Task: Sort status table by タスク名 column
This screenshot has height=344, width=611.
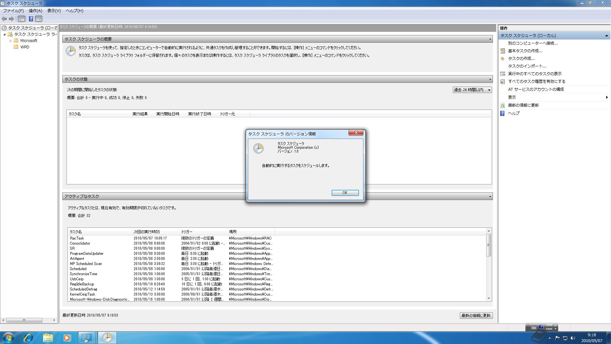Action: click(x=99, y=114)
